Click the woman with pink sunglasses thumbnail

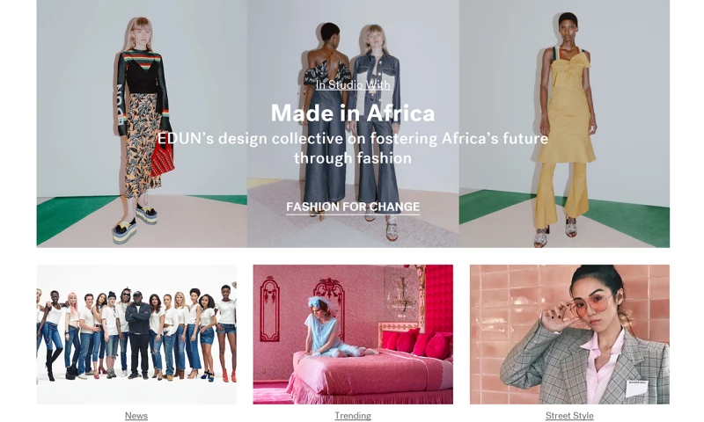(x=569, y=334)
